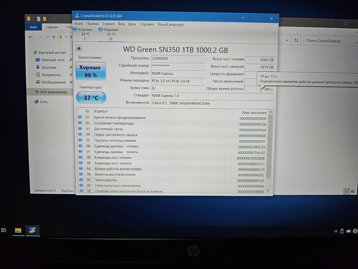Image resolution: width=358 pixels, height=269 pixels.
Task: Click status circle of attribute 04 Порог доступного запаса
Action: (80, 134)
